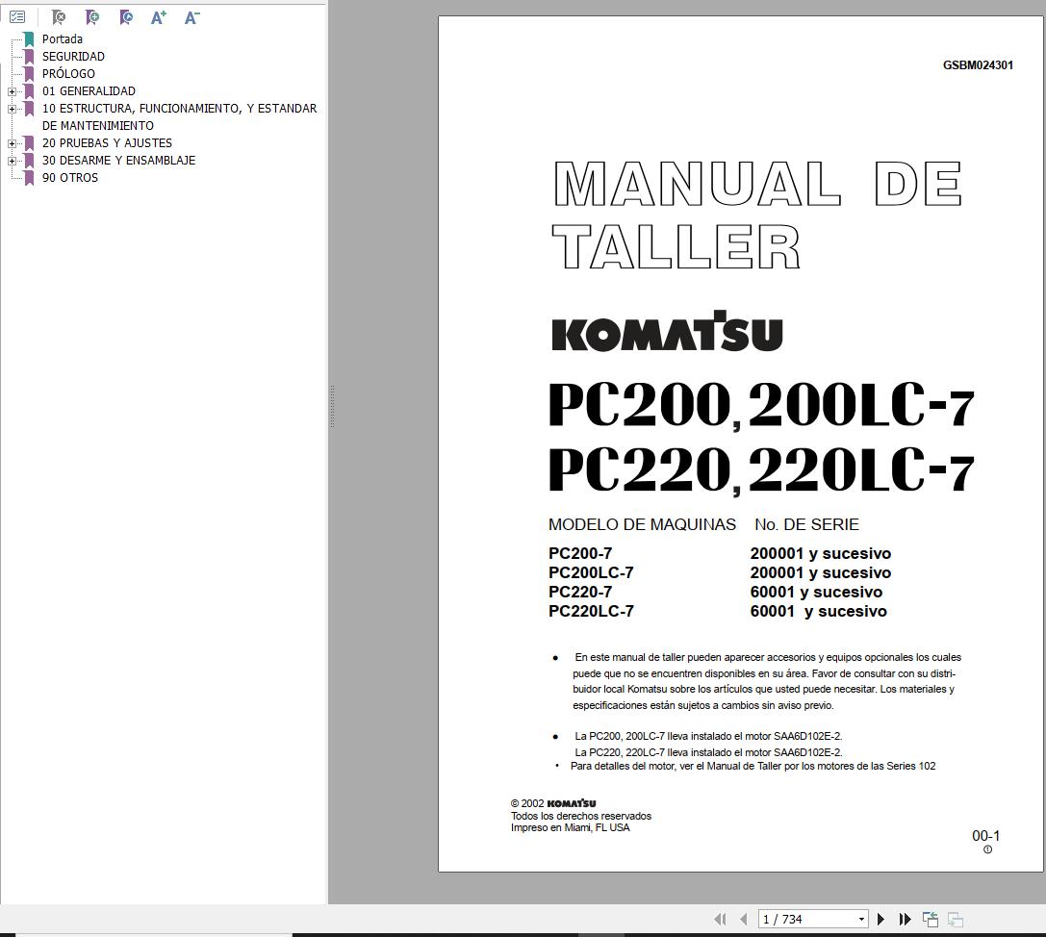Select the 01 GENERALIDAD bookmark text
The height and width of the screenshot is (937, 1046).
[89, 91]
